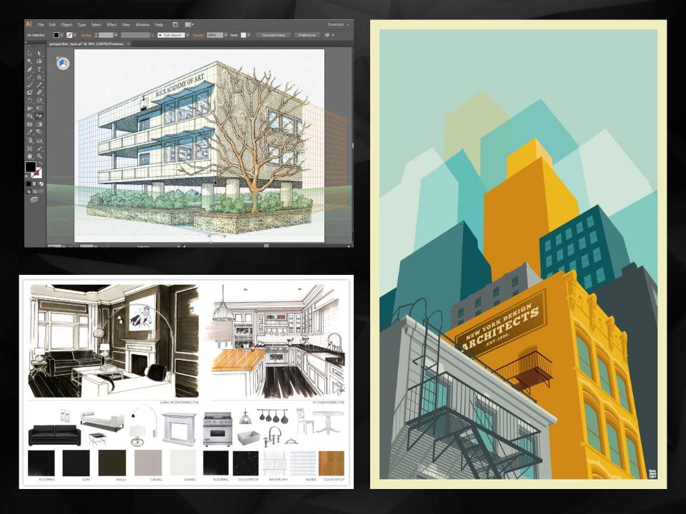Open the graphic Style dropdown arrow

[x=249, y=35]
